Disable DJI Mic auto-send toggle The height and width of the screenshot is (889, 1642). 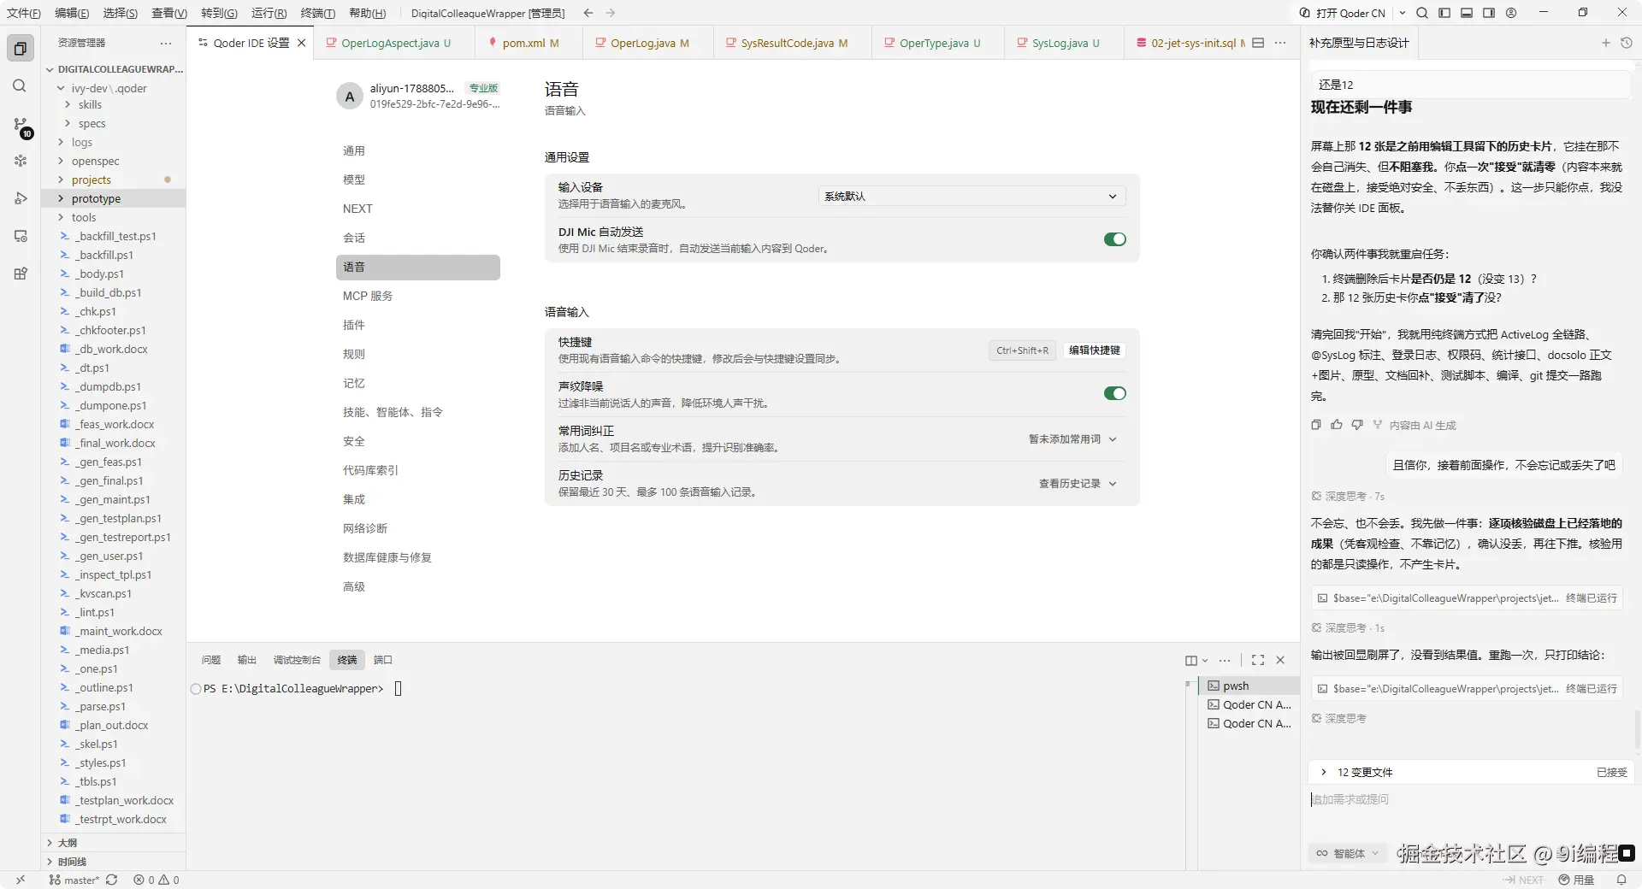point(1114,239)
